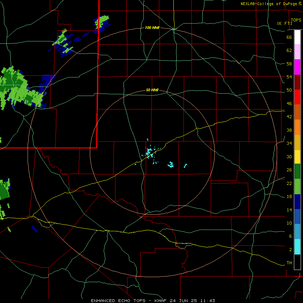Select the light green legend swatch
Screen dimensions: 303x303
[297, 187]
